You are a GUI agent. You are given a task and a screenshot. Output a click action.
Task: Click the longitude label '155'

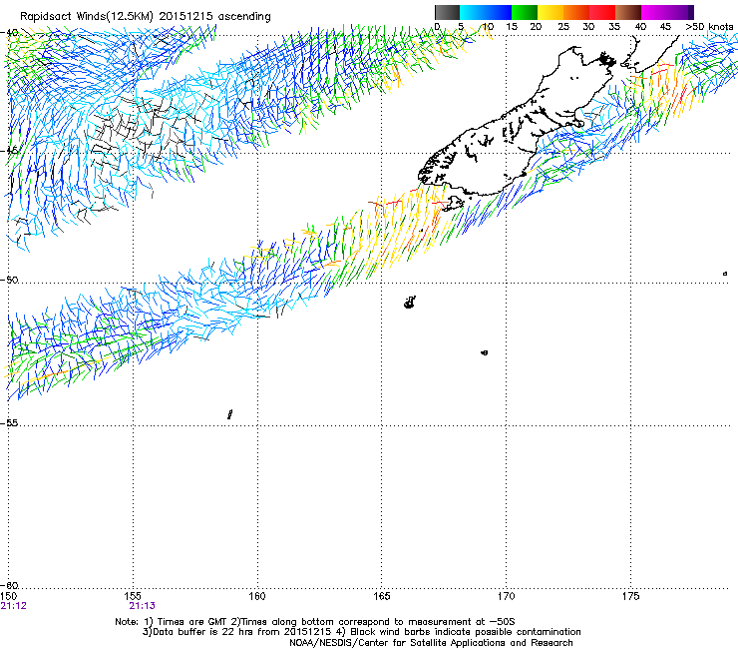(x=134, y=596)
